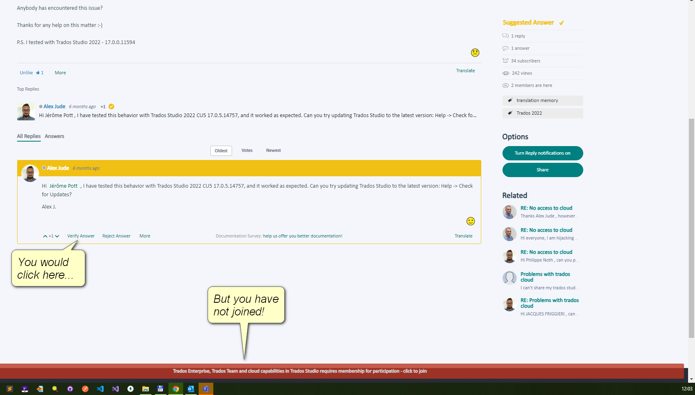Click Alex Jude name in yellow reply header
Screen dimensions: 695x395
tap(58, 168)
